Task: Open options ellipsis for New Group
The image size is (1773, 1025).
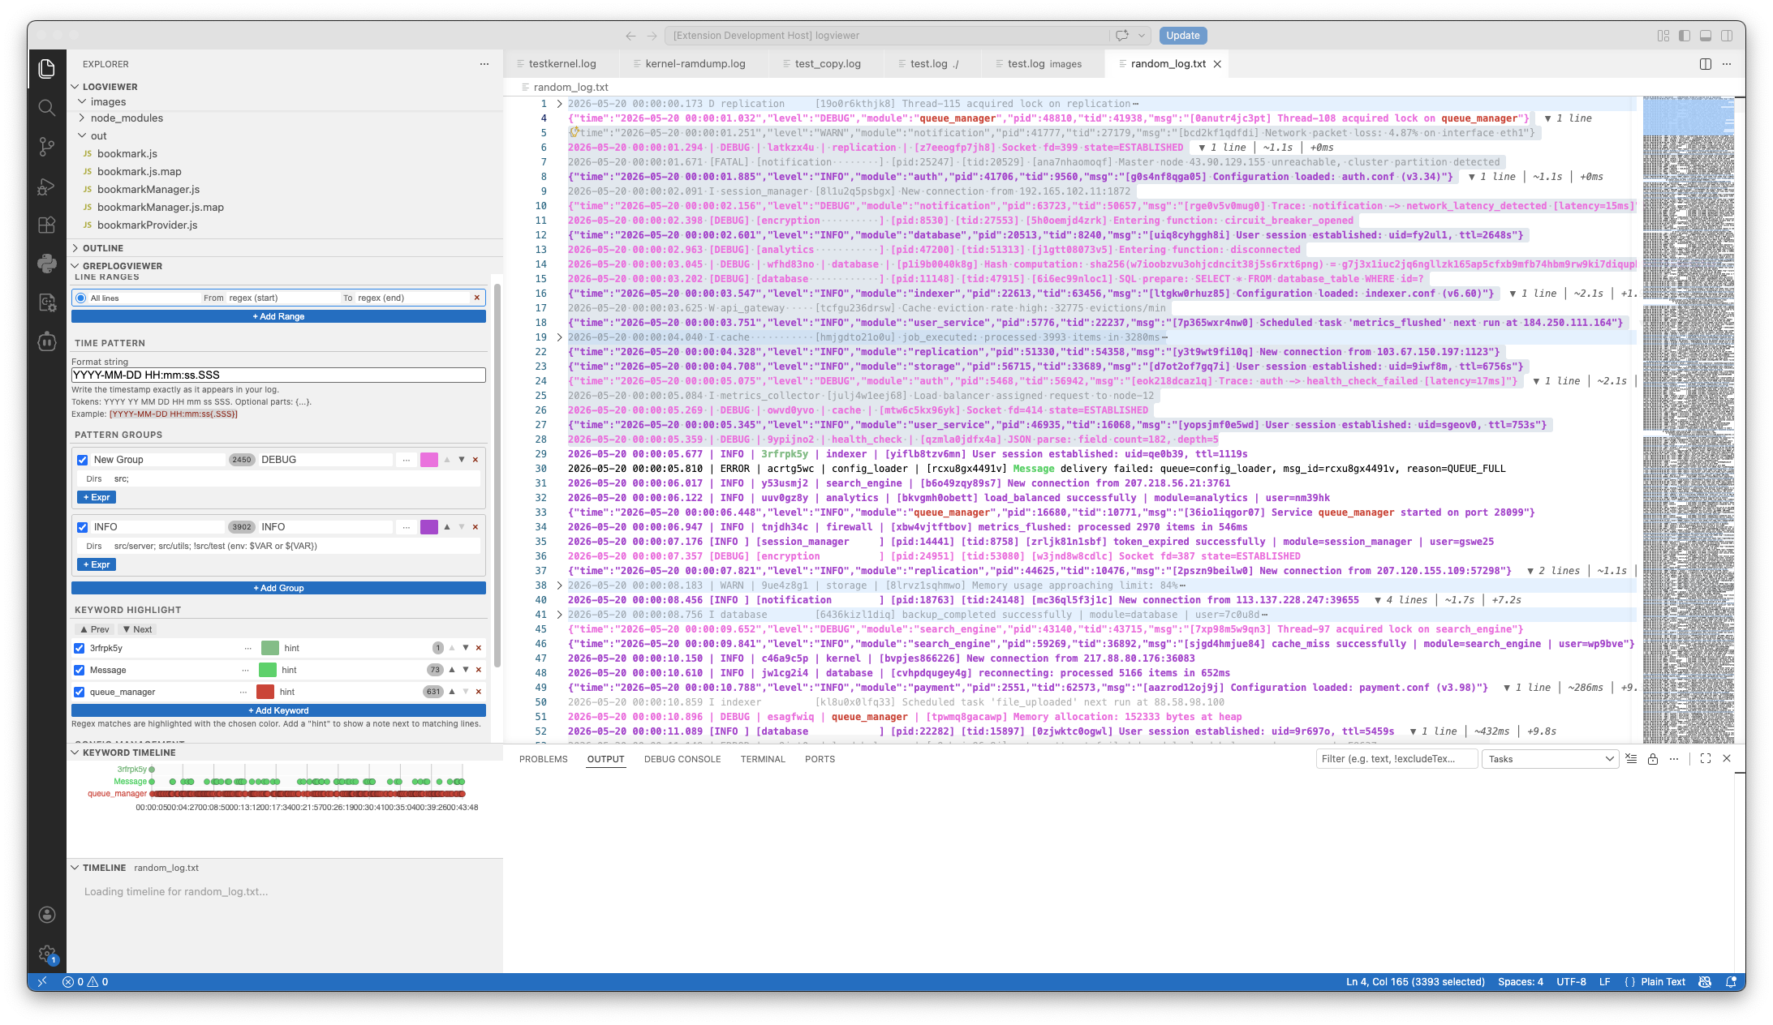Action: [407, 460]
